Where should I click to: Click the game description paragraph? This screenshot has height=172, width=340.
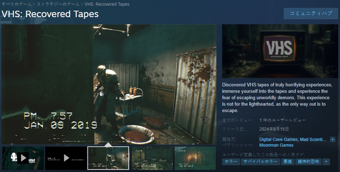(x=277, y=97)
